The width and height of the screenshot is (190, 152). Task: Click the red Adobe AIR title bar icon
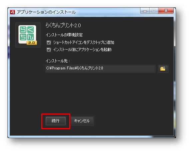(x=12, y=12)
